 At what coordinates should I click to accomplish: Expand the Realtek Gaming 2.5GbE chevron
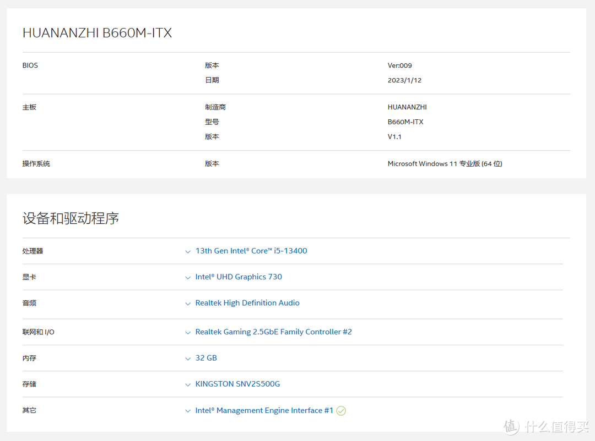click(x=187, y=333)
